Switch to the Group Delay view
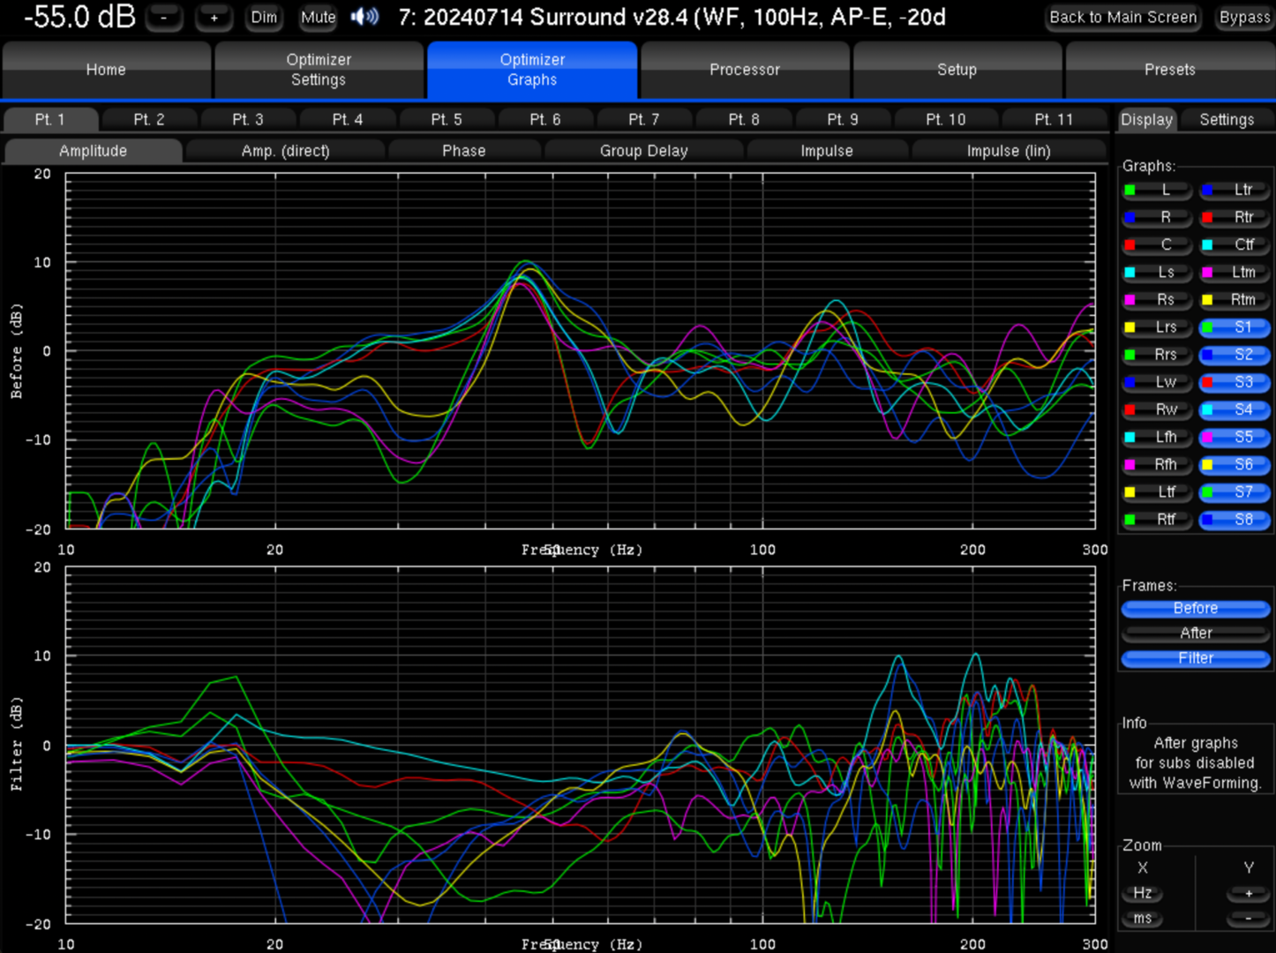 pyautogui.click(x=643, y=151)
